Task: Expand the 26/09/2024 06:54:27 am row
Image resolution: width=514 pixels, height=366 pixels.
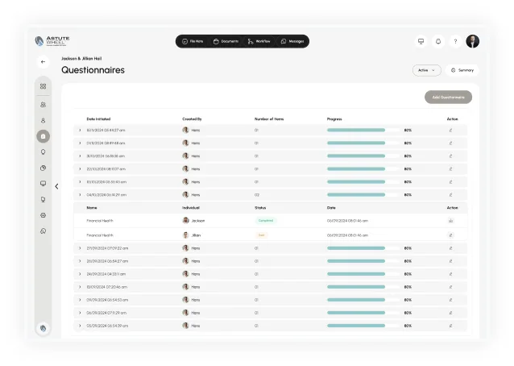Action: [80, 261]
